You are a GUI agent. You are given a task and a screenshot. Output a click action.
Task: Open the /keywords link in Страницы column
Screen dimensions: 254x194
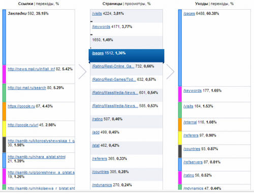click(101, 27)
